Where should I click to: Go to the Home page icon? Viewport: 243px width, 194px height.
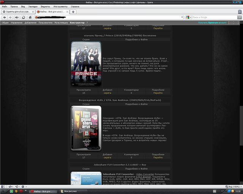tap(30, 17)
